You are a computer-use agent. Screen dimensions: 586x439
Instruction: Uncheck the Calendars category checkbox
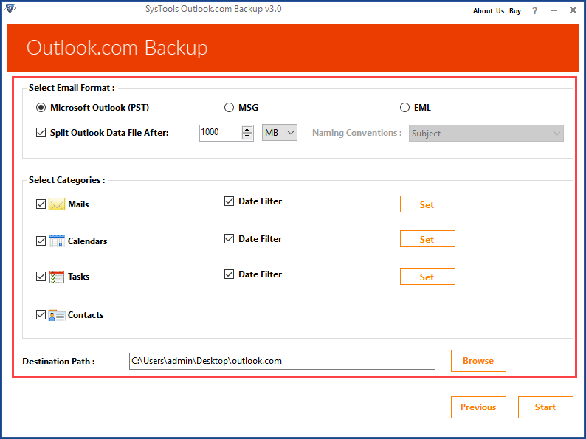tap(41, 241)
